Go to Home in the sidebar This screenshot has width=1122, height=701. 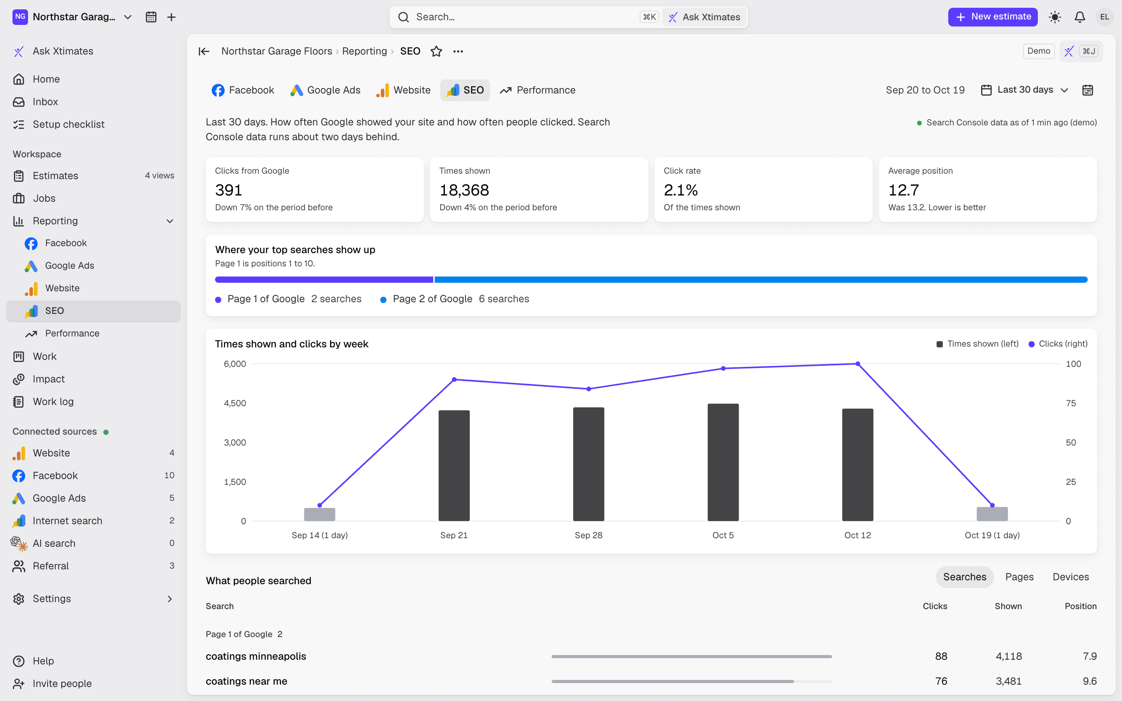pos(93,79)
